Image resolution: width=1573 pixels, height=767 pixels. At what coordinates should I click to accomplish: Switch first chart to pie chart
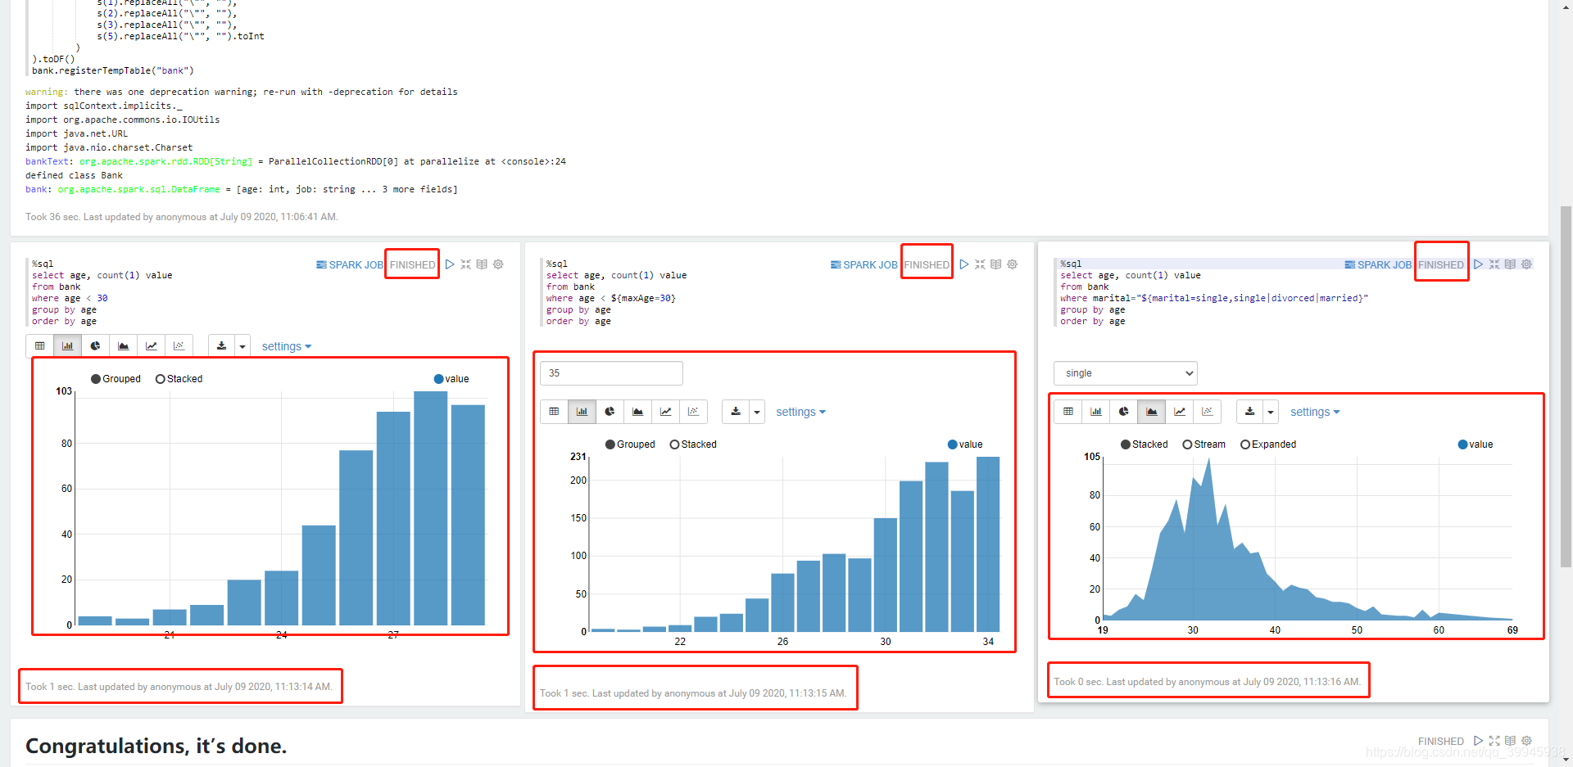point(95,346)
